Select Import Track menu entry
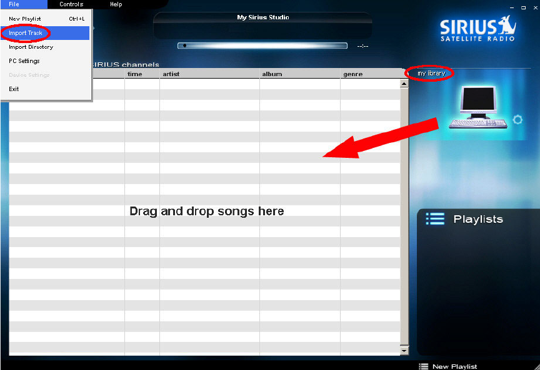 [x=45, y=33]
